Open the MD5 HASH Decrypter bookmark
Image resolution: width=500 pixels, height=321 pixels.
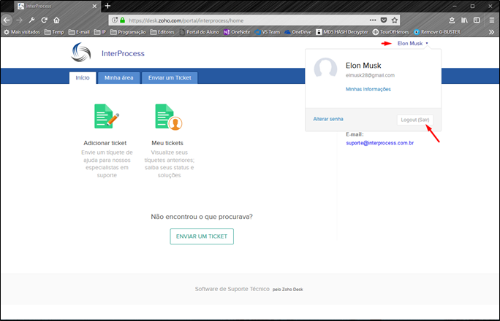pyautogui.click(x=342, y=32)
